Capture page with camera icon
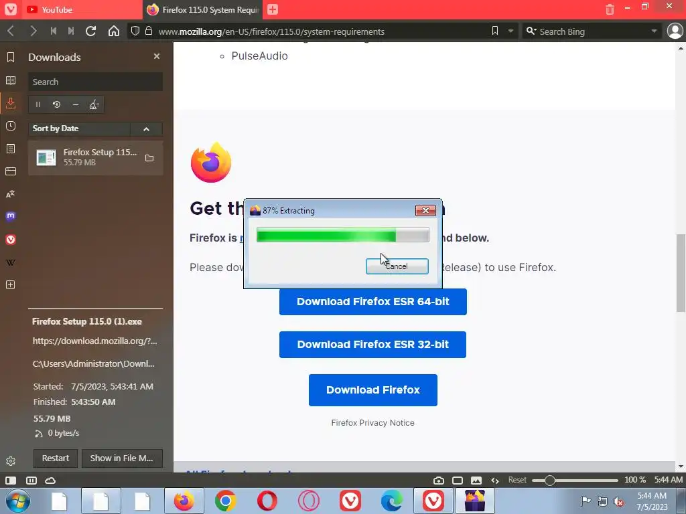 click(x=438, y=481)
